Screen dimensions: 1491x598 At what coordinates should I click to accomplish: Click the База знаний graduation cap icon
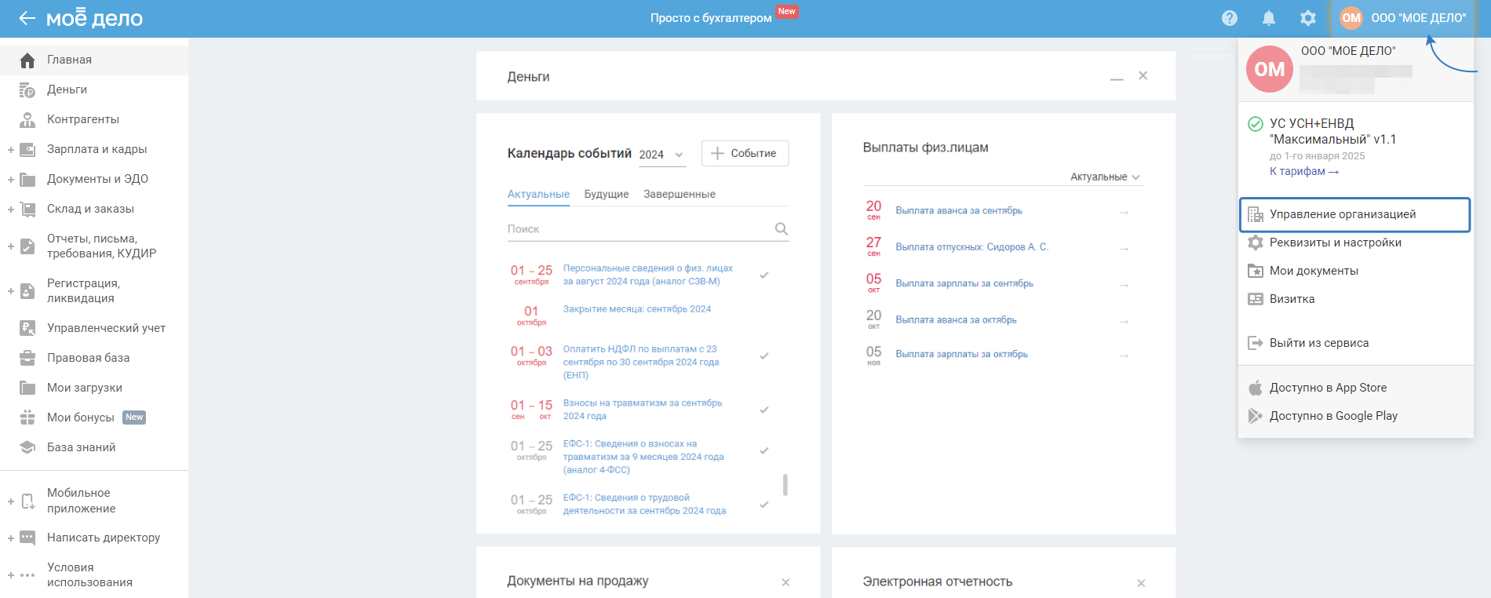point(27,448)
